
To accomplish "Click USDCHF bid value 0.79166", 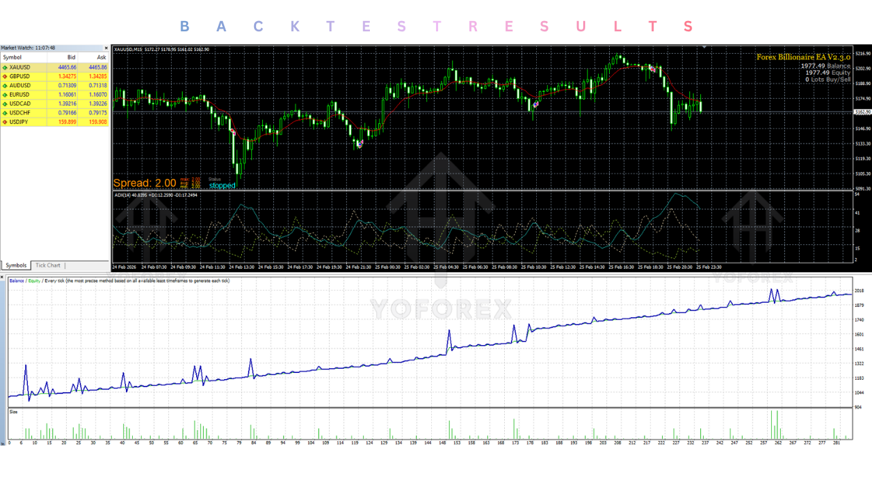I will (67, 112).
